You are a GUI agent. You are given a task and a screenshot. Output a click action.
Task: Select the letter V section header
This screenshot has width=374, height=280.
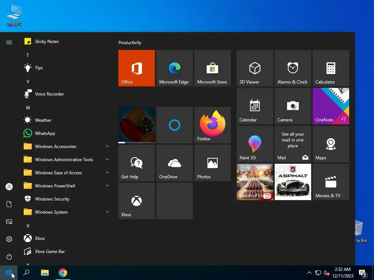[28, 81]
